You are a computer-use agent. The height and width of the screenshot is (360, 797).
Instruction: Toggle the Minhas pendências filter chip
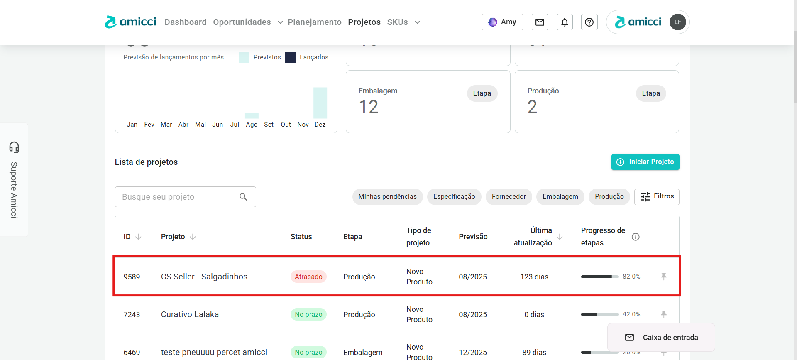pyautogui.click(x=387, y=197)
